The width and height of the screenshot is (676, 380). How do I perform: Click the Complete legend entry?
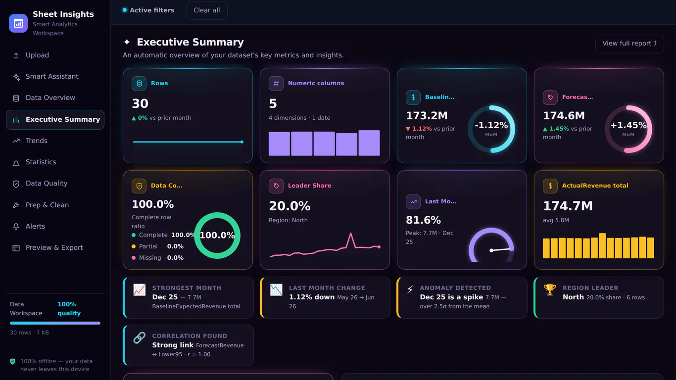[x=163, y=235]
